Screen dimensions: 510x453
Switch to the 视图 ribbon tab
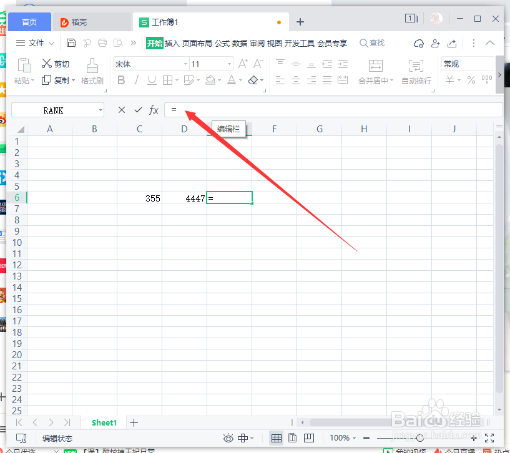pyautogui.click(x=274, y=43)
